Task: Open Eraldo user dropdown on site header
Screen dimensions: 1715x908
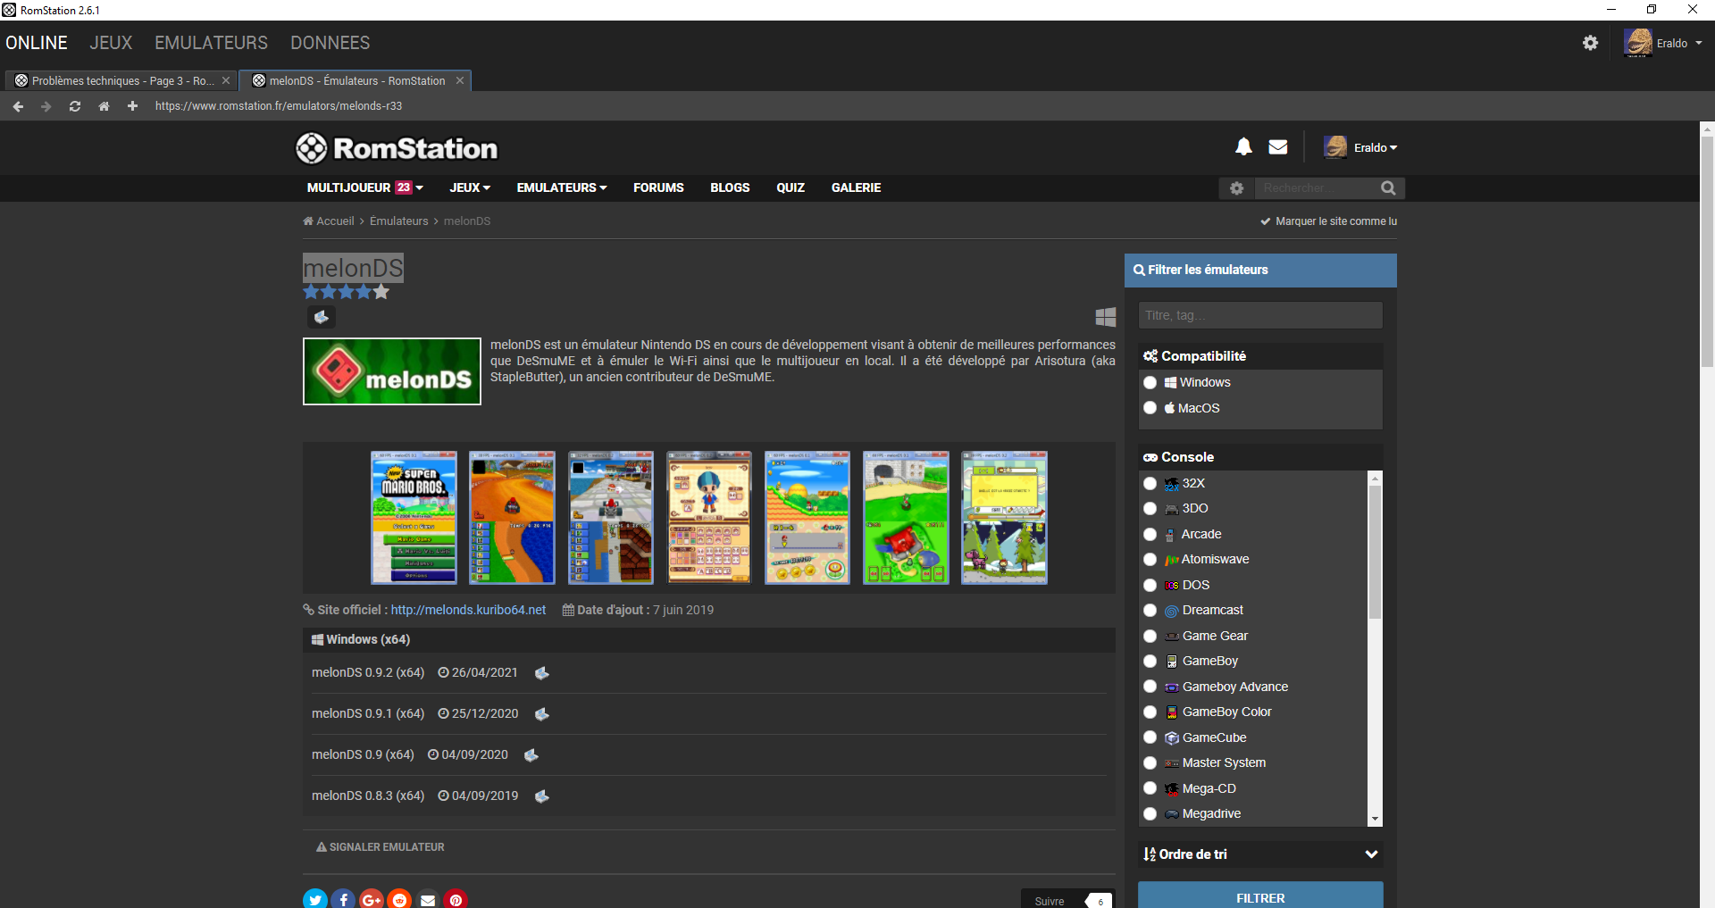Action: click(x=1360, y=147)
